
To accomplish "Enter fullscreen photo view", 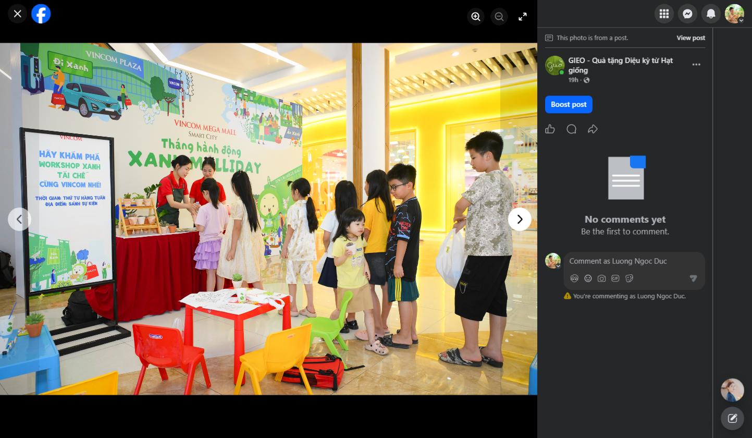I will coord(523,17).
